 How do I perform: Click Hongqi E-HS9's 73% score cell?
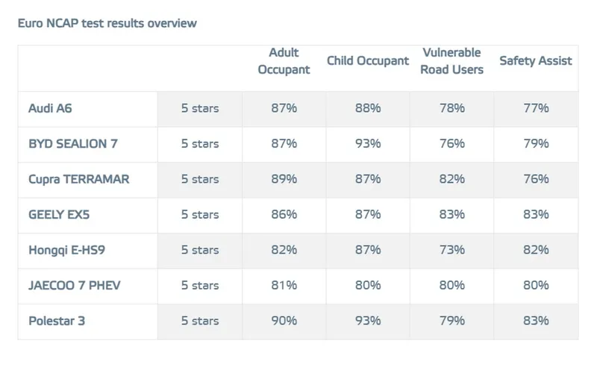(x=452, y=250)
